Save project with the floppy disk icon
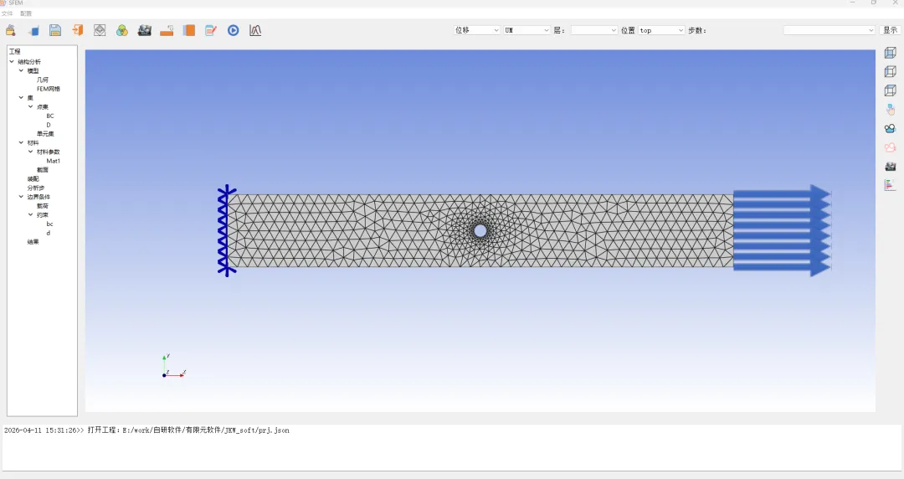The width and height of the screenshot is (904, 479). click(x=55, y=31)
